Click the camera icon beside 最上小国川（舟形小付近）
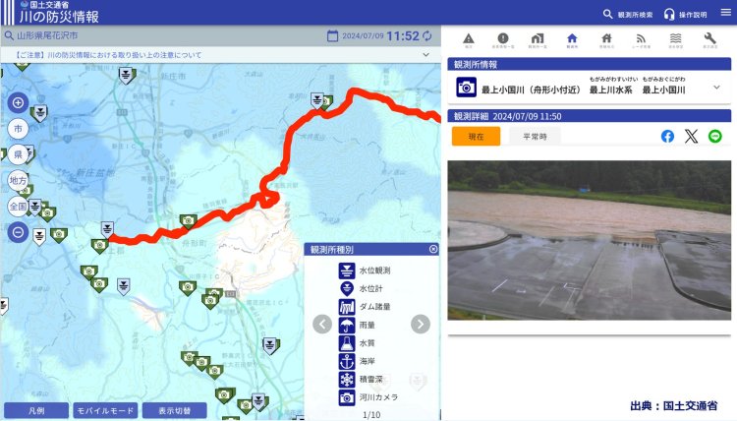737x421 pixels. tap(466, 87)
